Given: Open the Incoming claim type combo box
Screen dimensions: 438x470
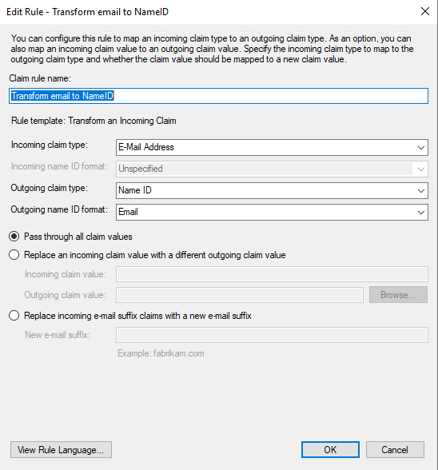Looking at the screenshot, I should click(272, 147).
